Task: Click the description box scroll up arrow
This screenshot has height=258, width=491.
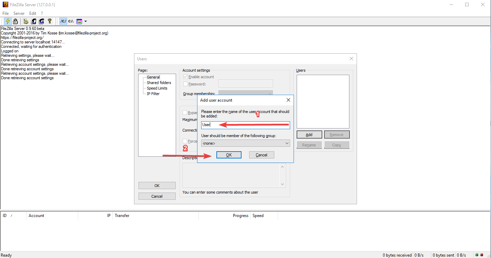Action: (283, 167)
